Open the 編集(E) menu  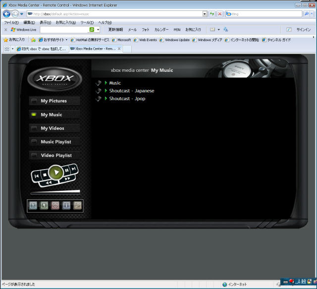pos(29,22)
